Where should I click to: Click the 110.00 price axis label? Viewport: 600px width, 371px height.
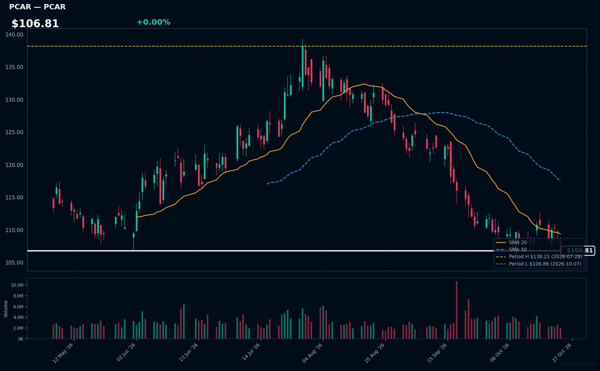[x=15, y=230]
